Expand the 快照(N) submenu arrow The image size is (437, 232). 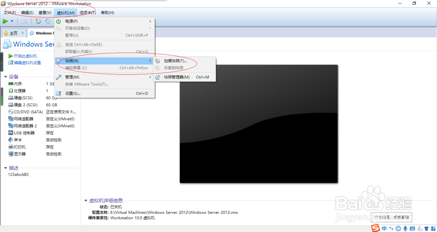[x=150, y=61]
